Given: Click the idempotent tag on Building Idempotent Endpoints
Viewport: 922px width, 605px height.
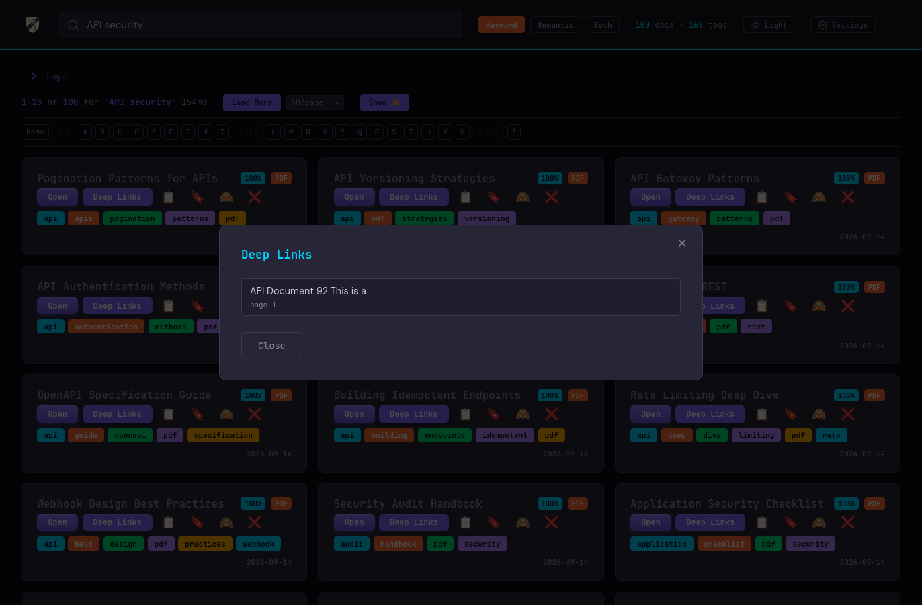Looking at the screenshot, I should (505, 435).
